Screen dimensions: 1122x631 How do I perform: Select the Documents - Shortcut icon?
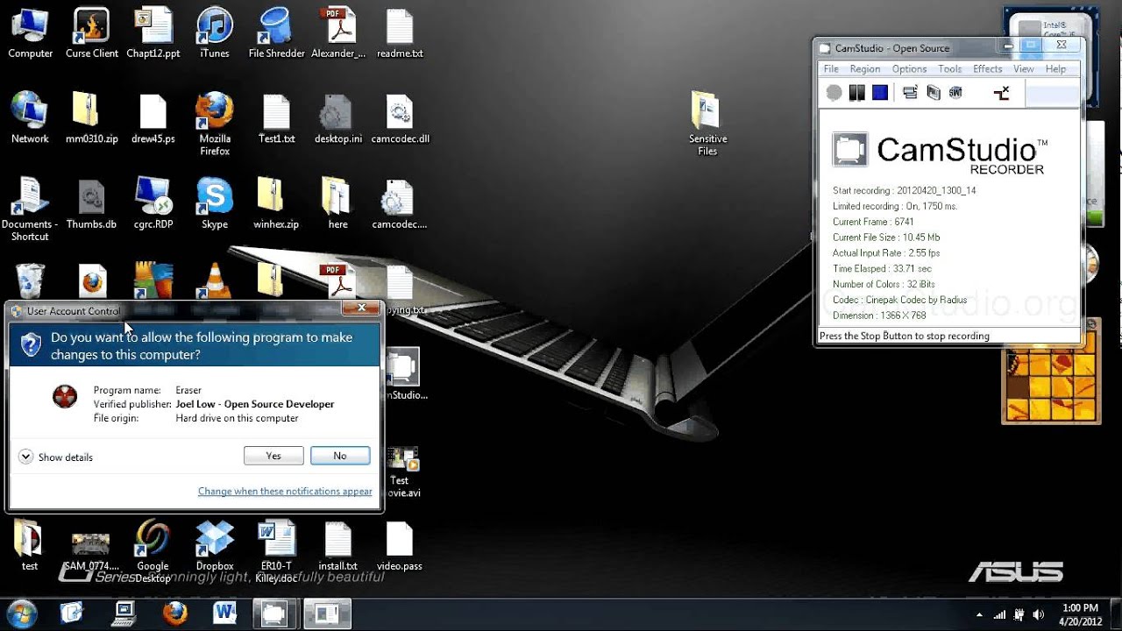click(30, 209)
